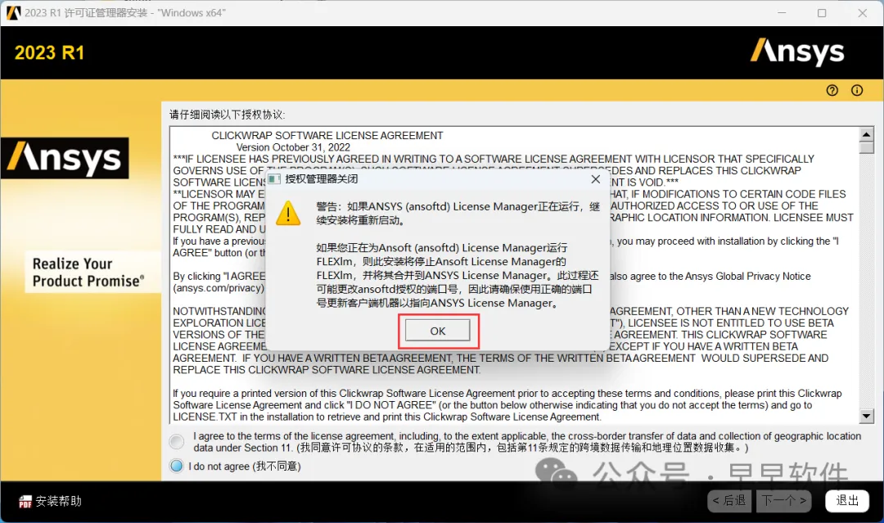Click the license text scrollbar up arrow
The image size is (884, 523).
[867, 134]
